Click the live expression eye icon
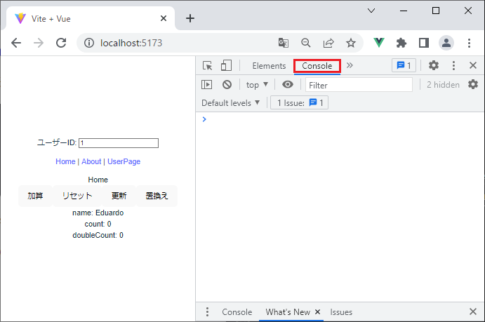The height and width of the screenshot is (322, 485). tap(288, 85)
